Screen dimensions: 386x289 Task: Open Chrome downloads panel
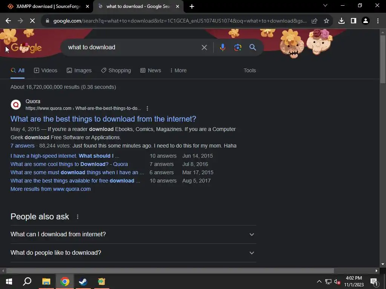click(x=342, y=21)
